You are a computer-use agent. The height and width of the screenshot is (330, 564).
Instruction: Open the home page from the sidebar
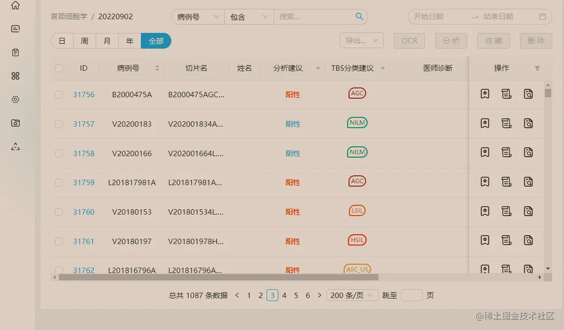(x=15, y=6)
